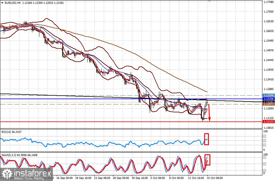Click the 1.11850 price axis label
Viewport: 275px width, 181px height.
pos(269,109)
